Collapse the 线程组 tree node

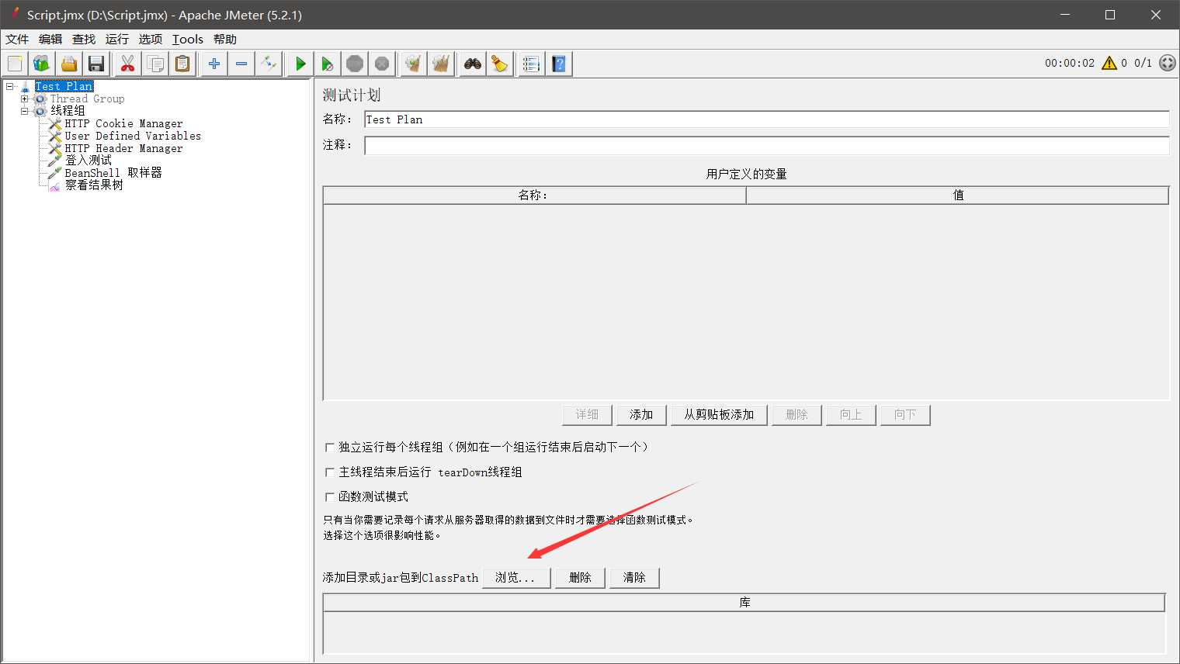[x=24, y=111]
